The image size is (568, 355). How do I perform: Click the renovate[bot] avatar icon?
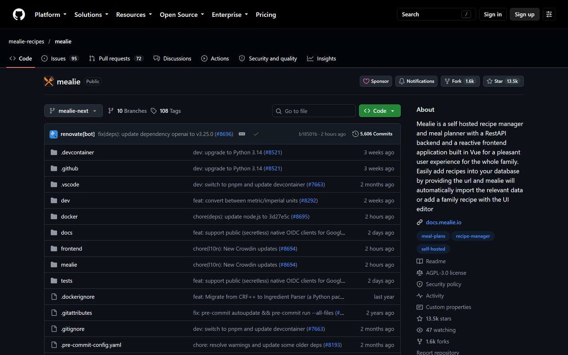54,134
